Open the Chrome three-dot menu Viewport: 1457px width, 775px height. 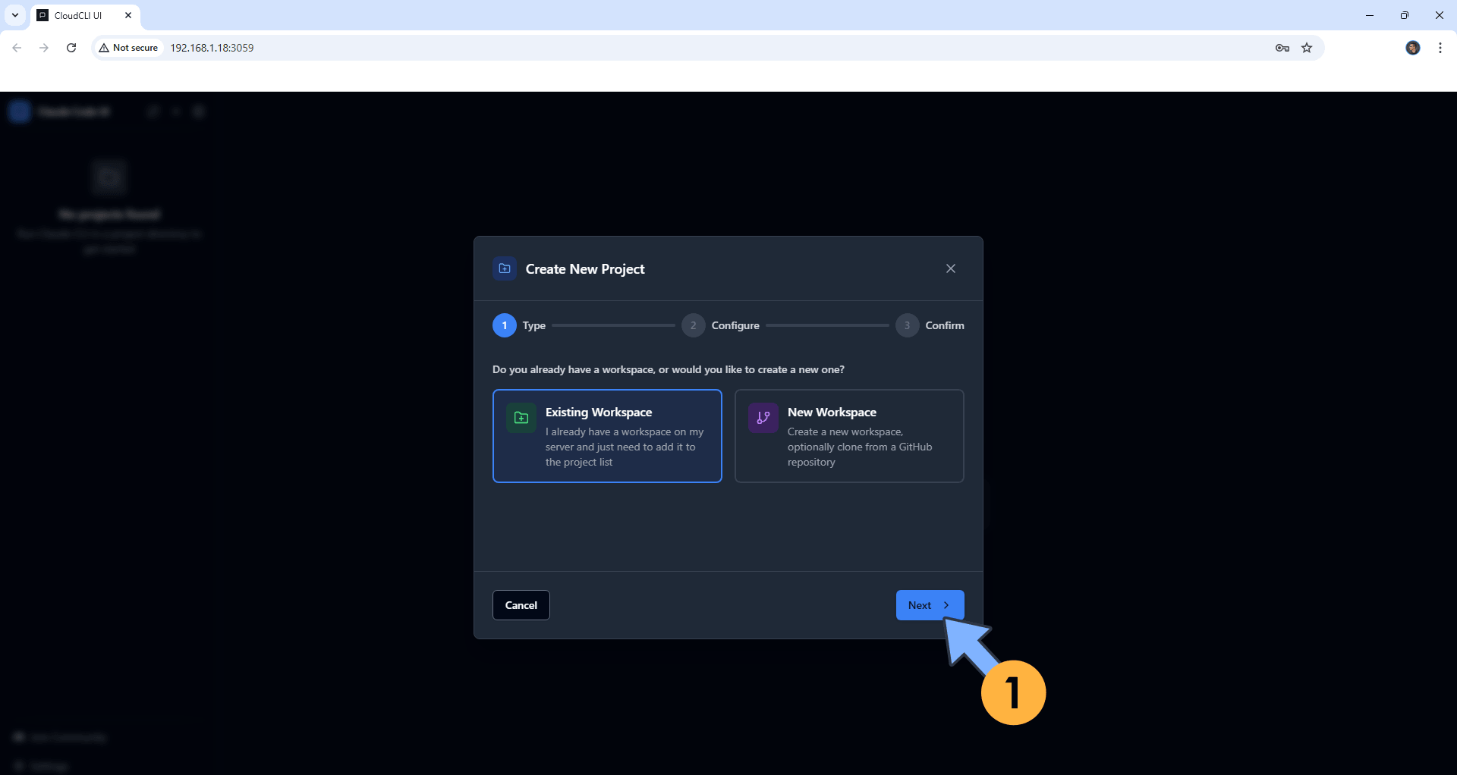point(1440,48)
